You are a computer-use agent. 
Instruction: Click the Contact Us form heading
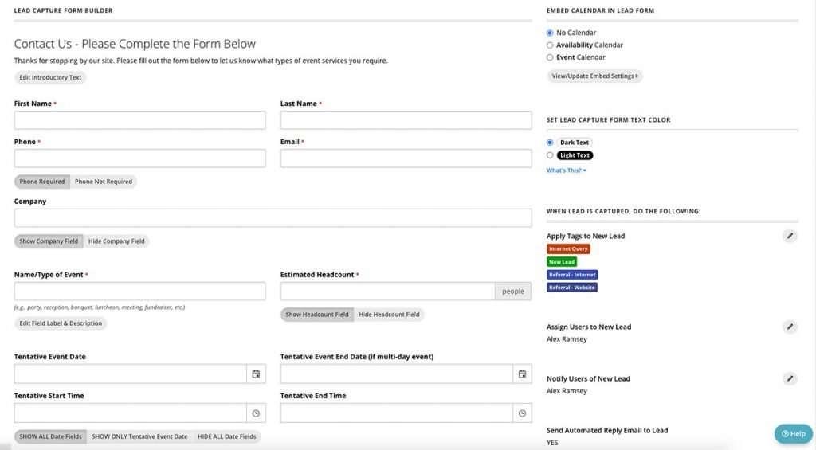click(135, 45)
